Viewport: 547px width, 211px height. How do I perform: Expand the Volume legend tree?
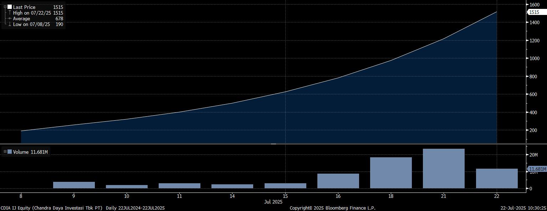[5, 152]
